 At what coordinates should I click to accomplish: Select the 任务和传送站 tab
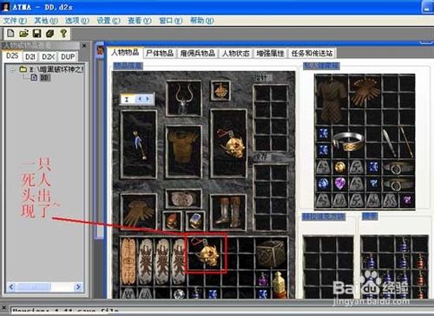click(x=312, y=53)
